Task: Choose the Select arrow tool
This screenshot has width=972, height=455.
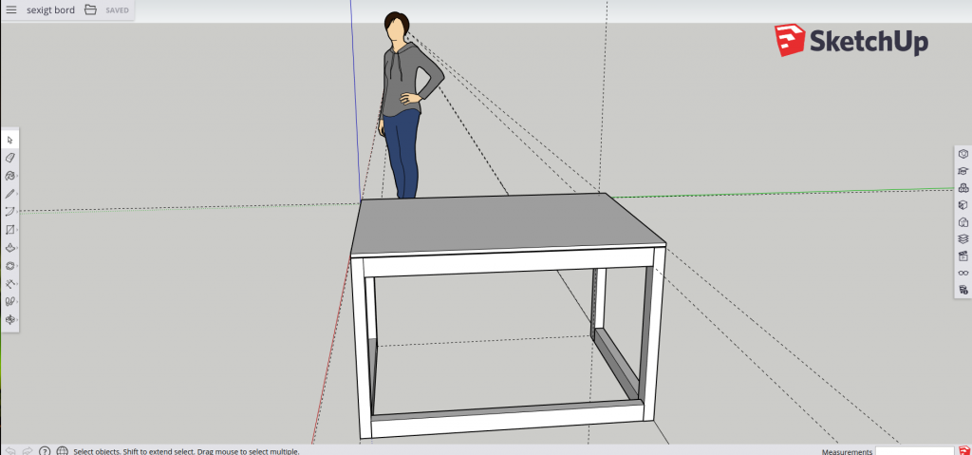Action: click(x=10, y=140)
